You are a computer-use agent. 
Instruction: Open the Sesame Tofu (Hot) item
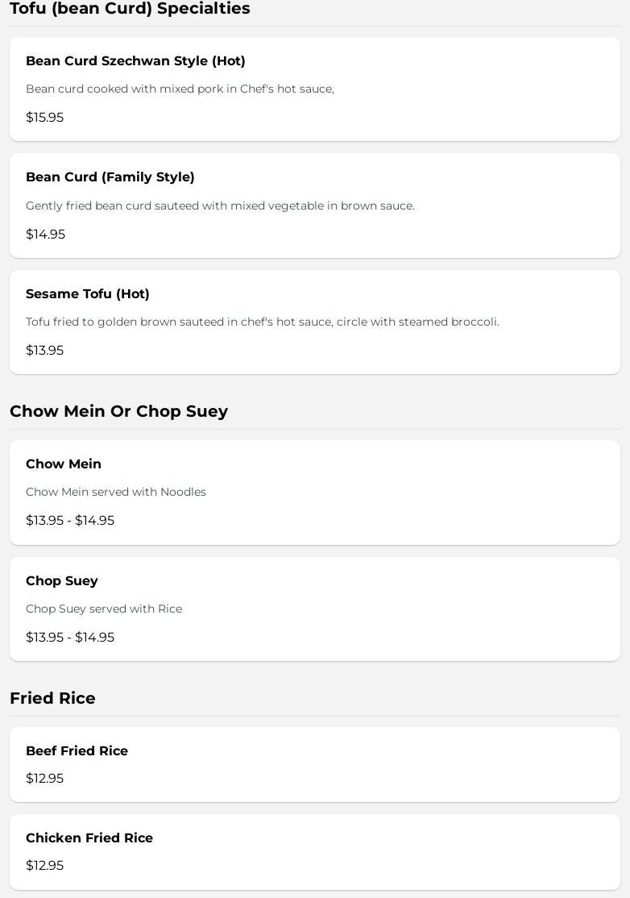click(315, 322)
